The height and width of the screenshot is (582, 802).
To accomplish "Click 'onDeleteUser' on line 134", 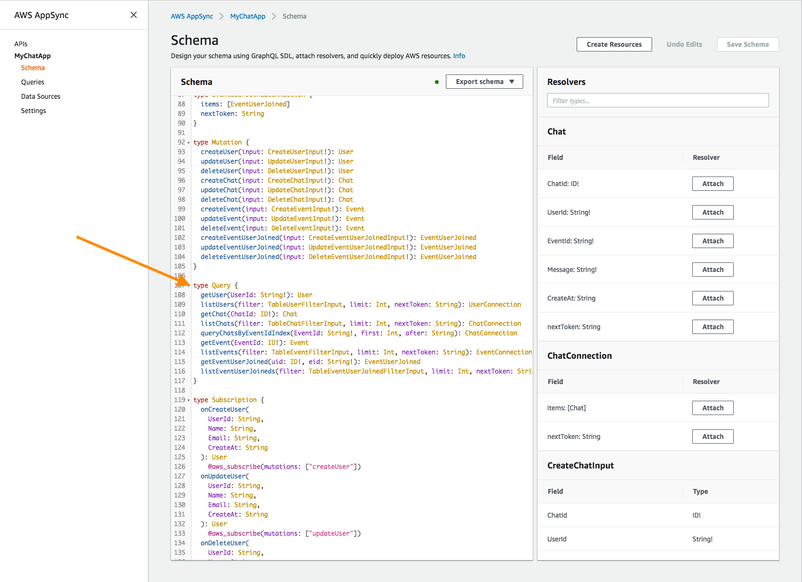I will pos(223,543).
